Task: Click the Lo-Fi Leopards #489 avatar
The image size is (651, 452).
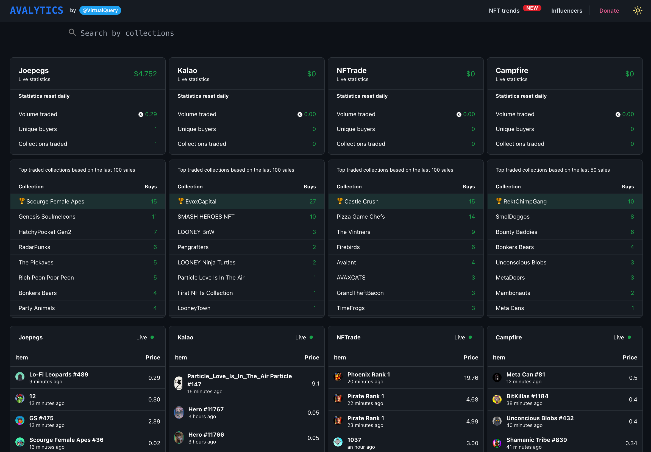Action: coord(20,377)
